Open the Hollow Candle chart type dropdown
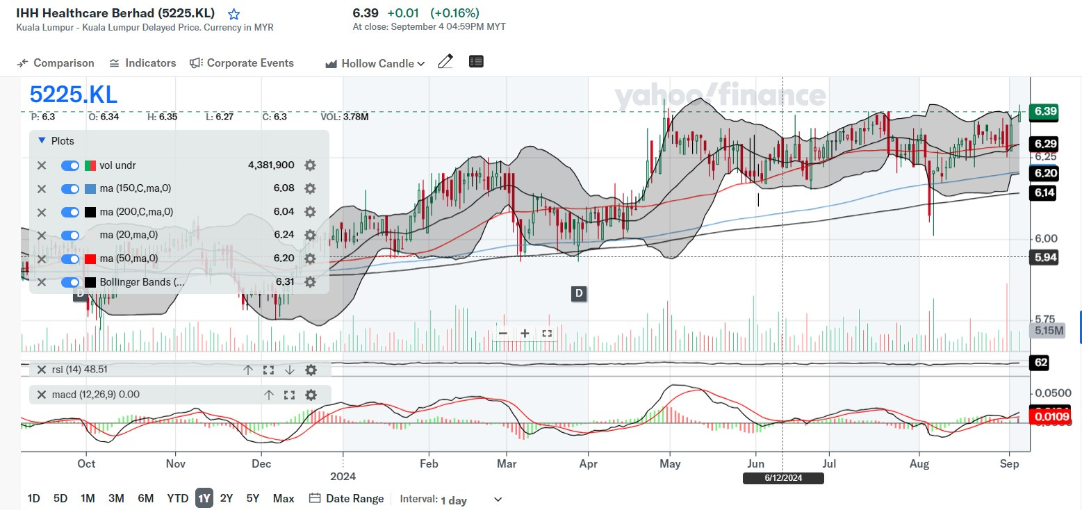Viewport: 1082px width, 510px height. coord(375,63)
